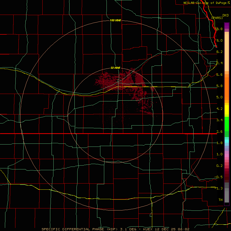231x231 pixels.
Task: Select the 4.2 scale value
Action: (219, 109)
